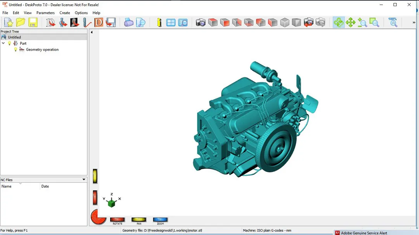419x235 pixels.
Task: Sort NC files by Date column
Action: pyautogui.click(x=64, y=186)
